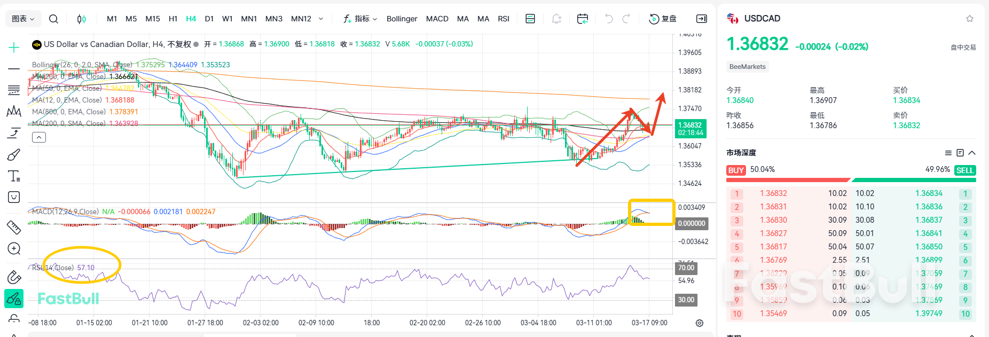Activate the zoom-in magnifier tool

click(14, 249)
